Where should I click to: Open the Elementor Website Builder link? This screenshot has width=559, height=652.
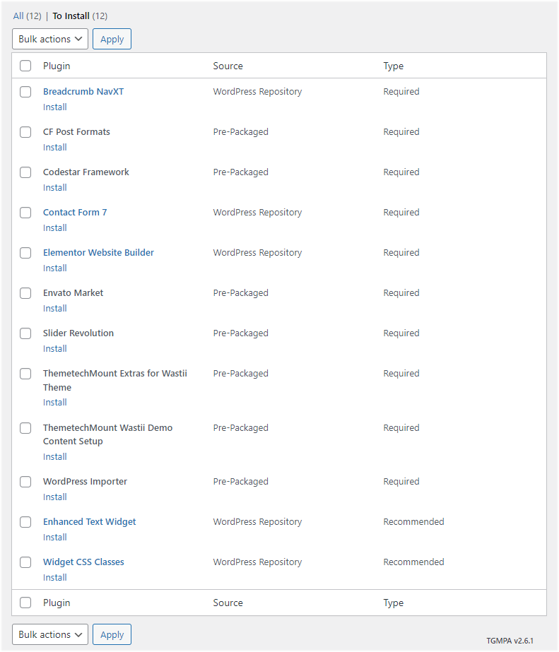pos(98,252)
